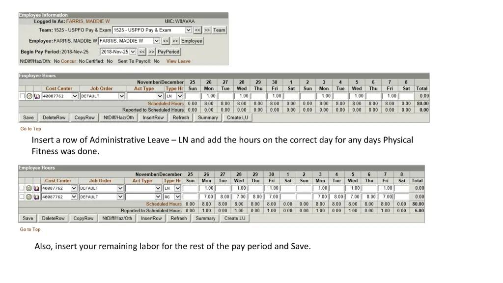Select the checkbox on the LN row
This screenshot has width=503, height=283.
[21, 187]
